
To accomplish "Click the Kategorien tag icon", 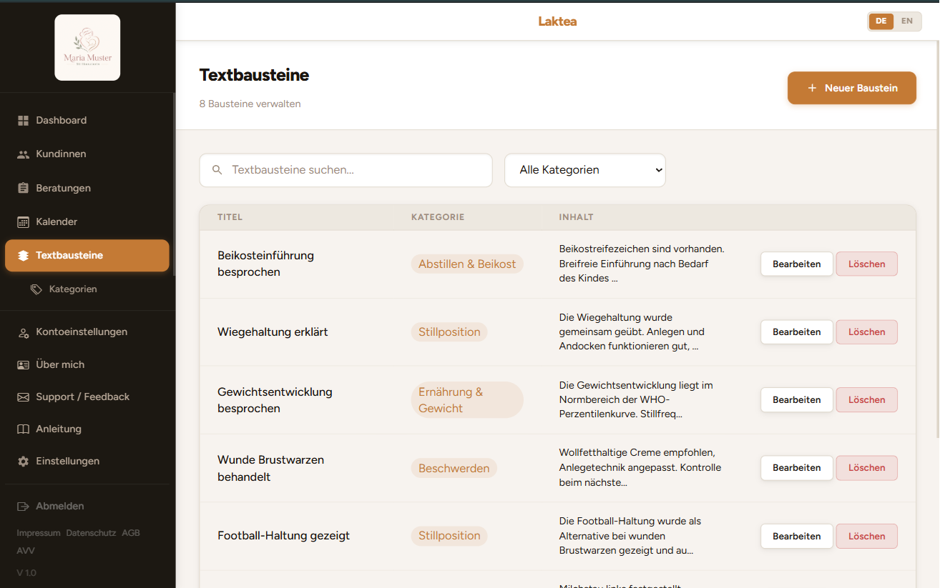I will pyautogui.click(x=36, y=289).
